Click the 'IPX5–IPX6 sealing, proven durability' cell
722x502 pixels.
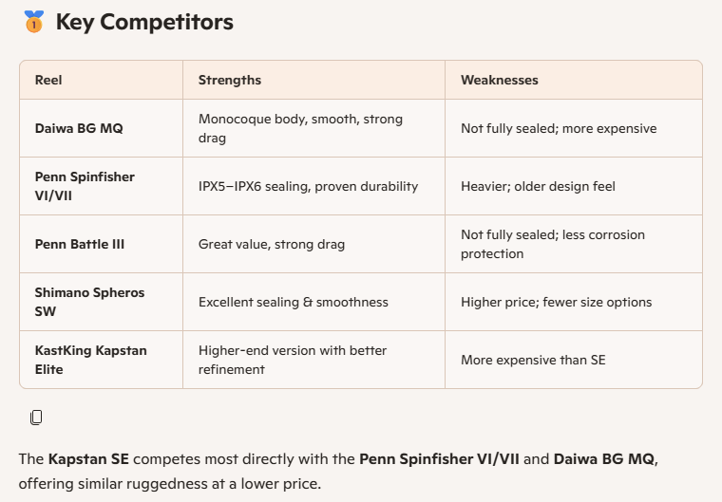[308, 186]
